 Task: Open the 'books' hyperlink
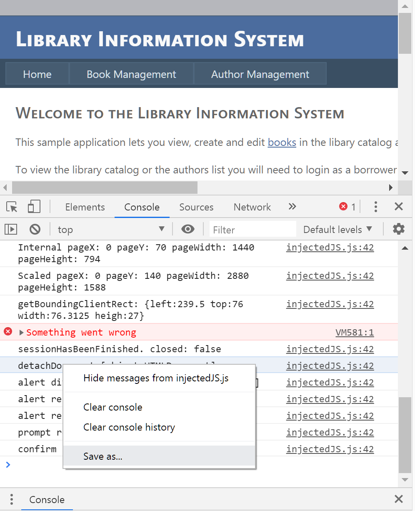click(282, 143)
